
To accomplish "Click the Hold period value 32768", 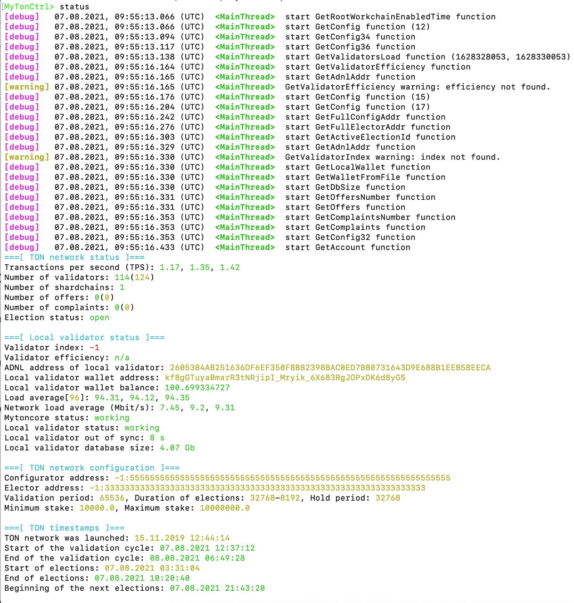I will click(x=388, y=498).
